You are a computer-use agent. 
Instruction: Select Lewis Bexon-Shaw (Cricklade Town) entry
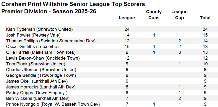pyautogui.click(x=43, y=58)
